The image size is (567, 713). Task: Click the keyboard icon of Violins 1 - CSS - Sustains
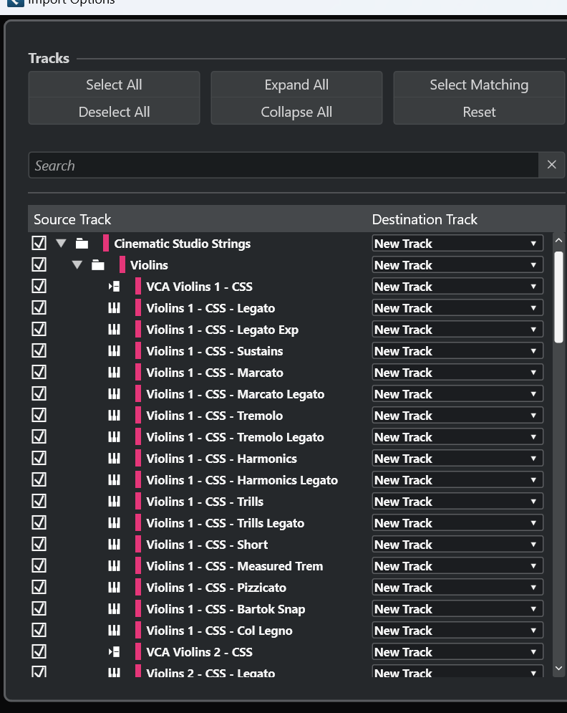[114, 351]
